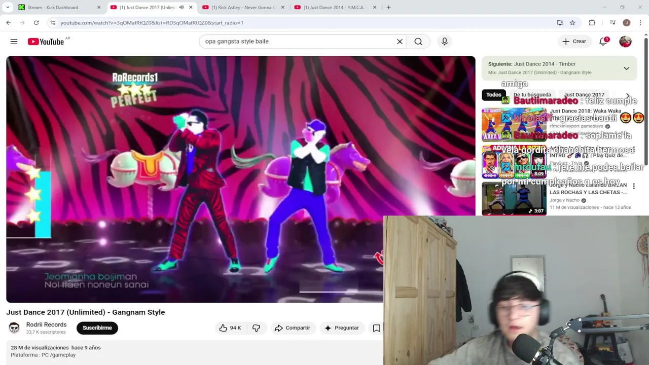Show more filter chips with the arrow
The image size is (649, 365).
click(628, 95)
